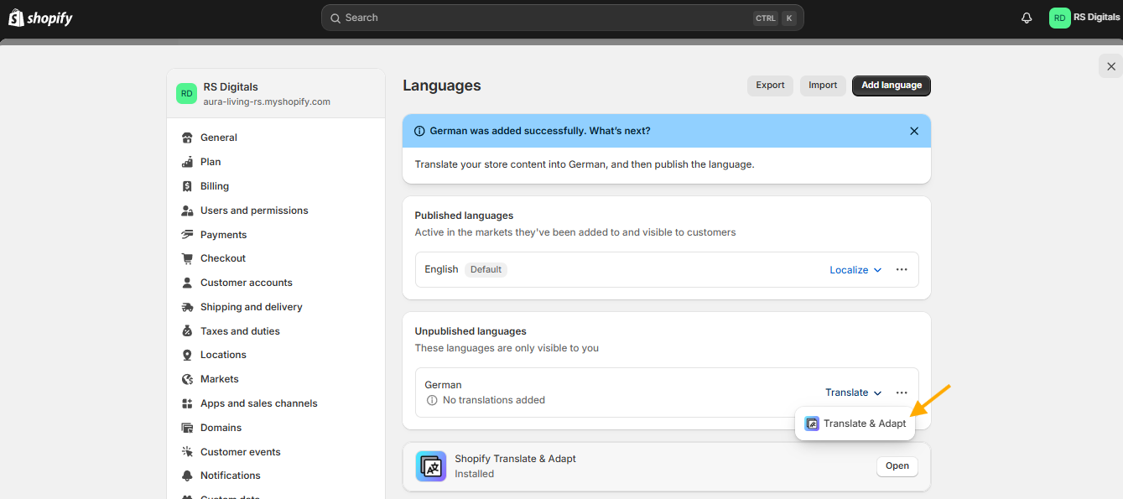Click the Shopify logo
The height and width of the screenshot is (499, 1123).
tap(40, 18)
